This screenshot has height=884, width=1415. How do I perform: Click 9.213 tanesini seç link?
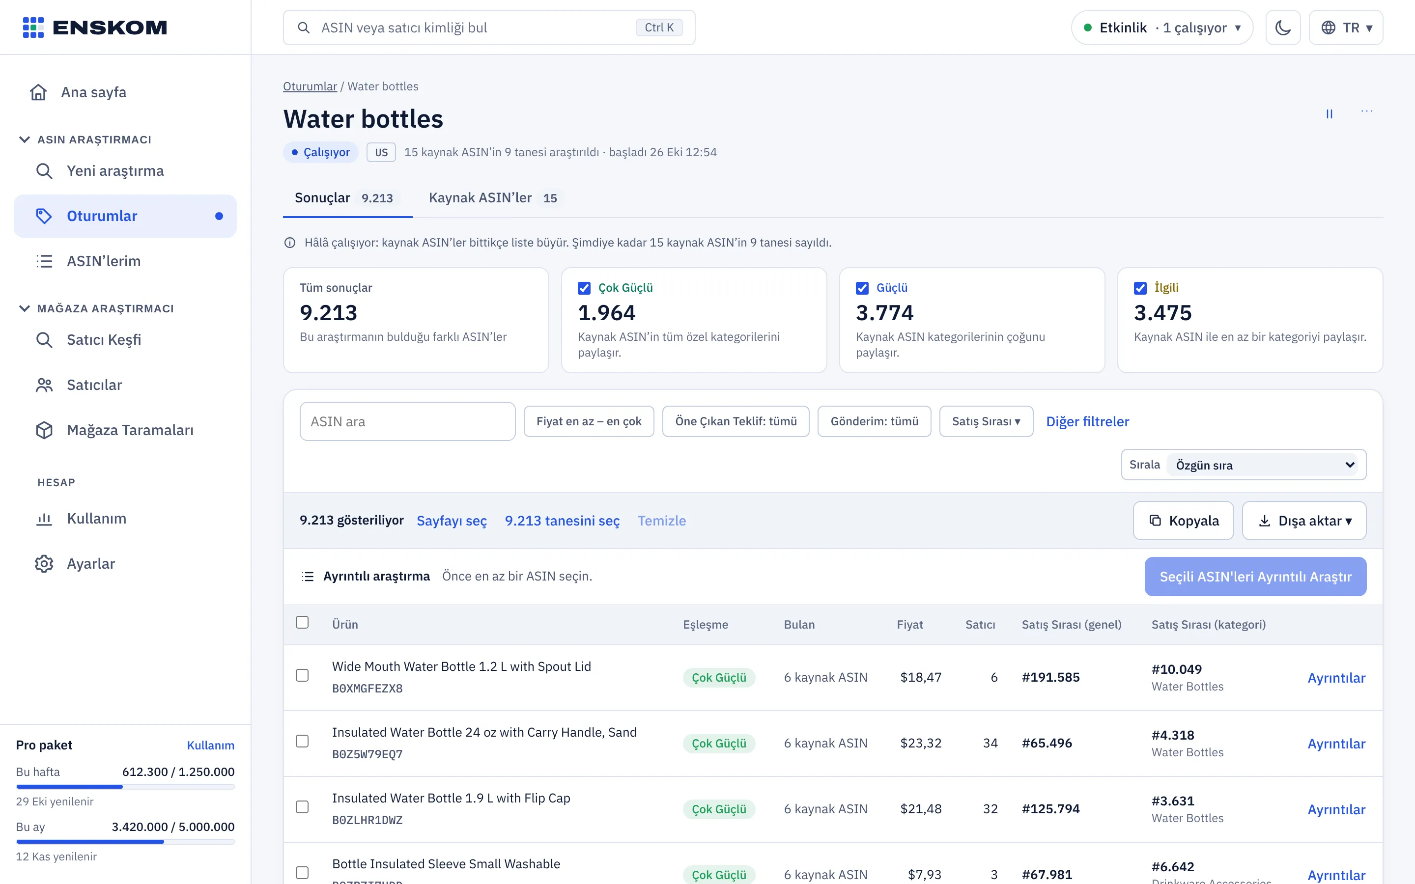pyautogui.click(x=562, y=521)
